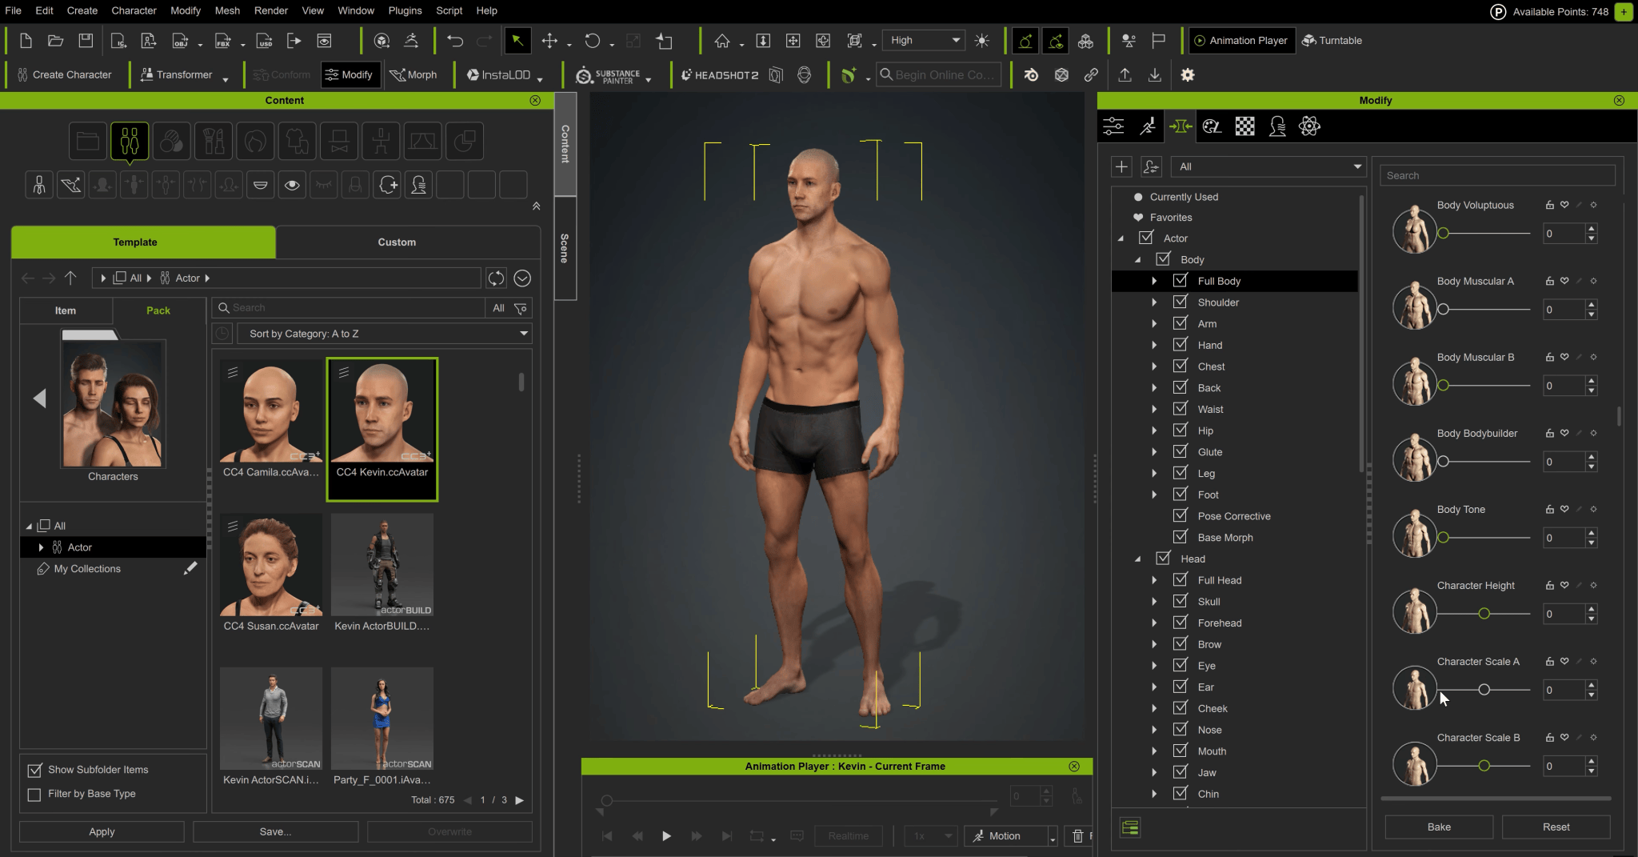1638x857 pixels.
Task: Click the Apply button
Action: coord(102,831)
